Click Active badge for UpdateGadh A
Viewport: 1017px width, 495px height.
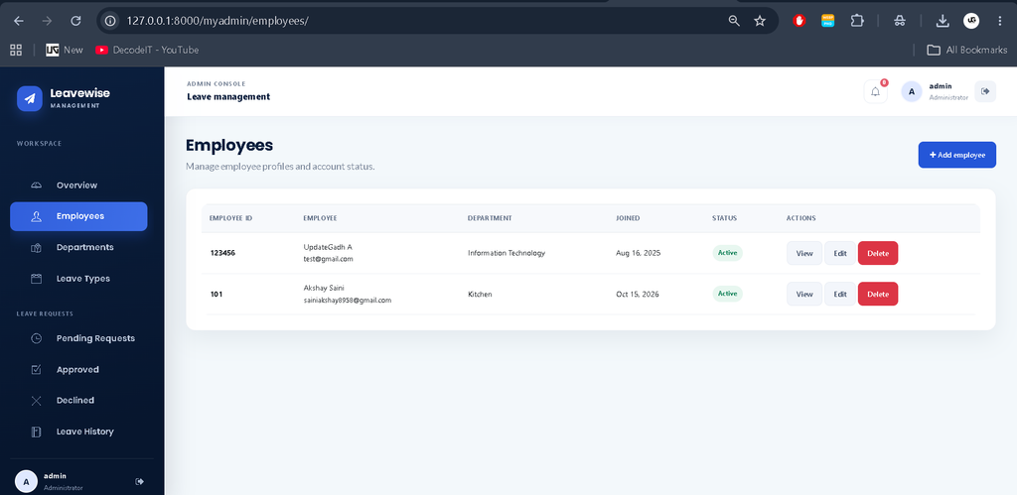(727, 253)
